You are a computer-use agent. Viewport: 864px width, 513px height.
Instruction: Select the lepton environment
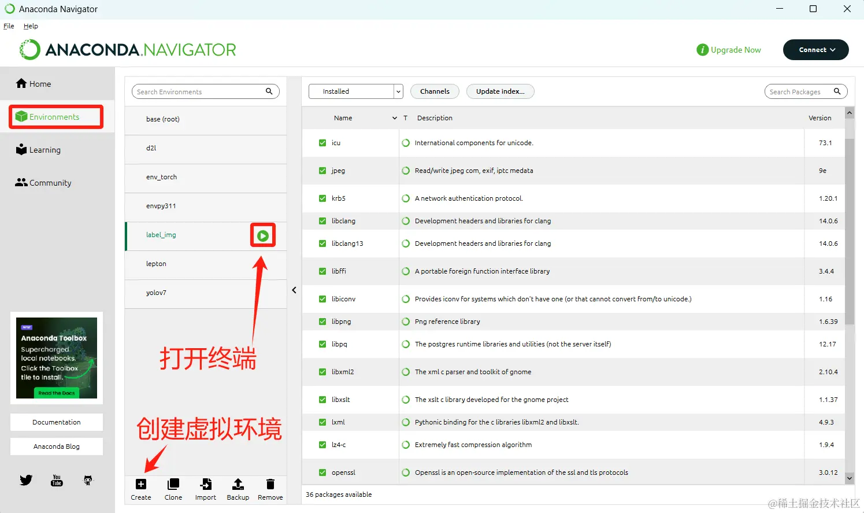[x=206, y=264]
